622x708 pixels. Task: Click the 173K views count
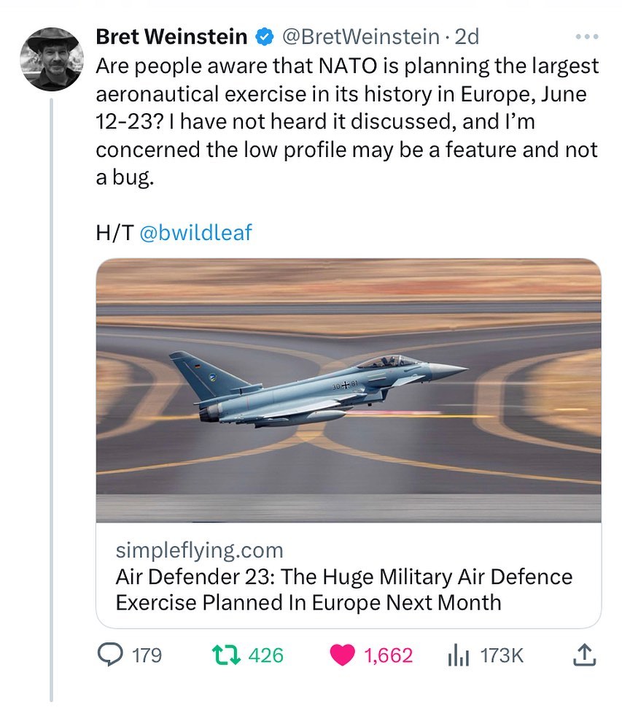click(502, 655)
